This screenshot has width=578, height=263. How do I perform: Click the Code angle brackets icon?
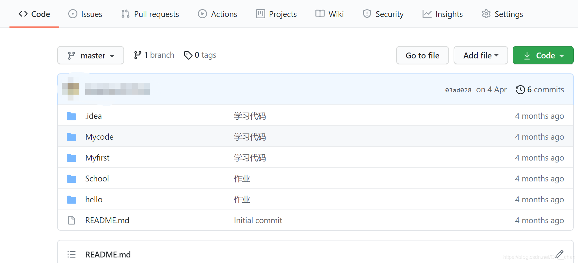tap(23, 14)
